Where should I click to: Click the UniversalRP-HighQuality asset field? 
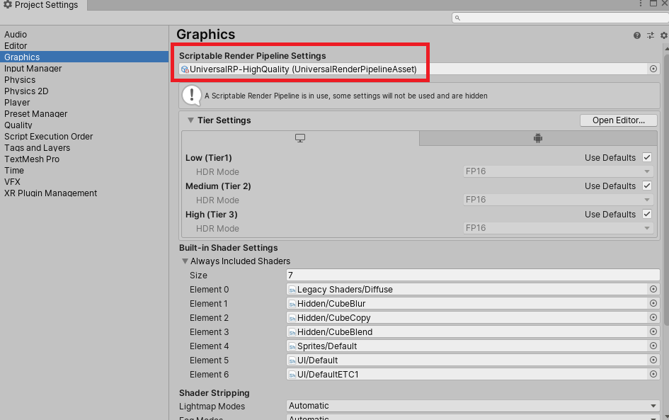point(419,69)
